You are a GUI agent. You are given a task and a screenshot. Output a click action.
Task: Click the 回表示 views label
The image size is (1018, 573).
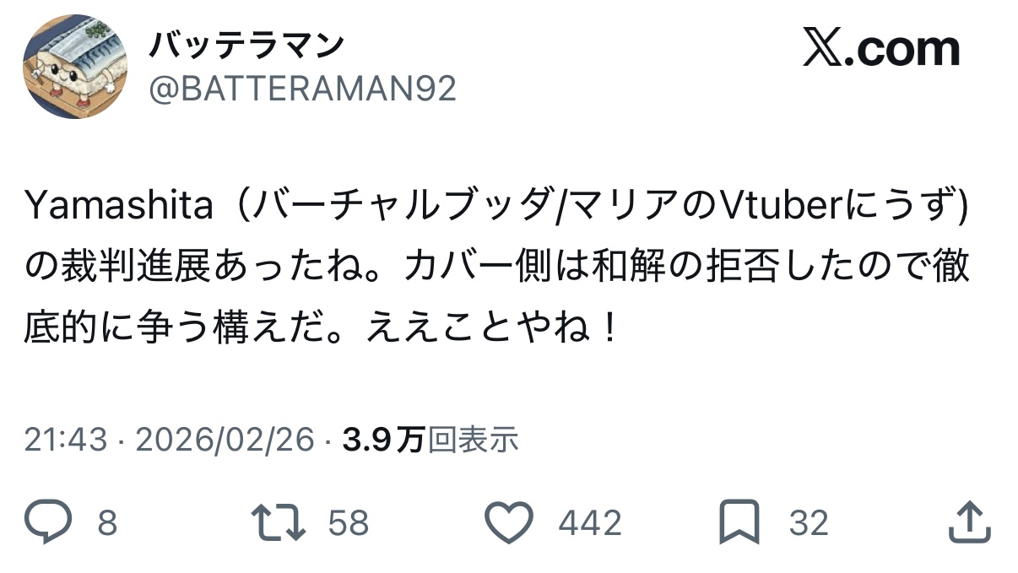[473, 440]
